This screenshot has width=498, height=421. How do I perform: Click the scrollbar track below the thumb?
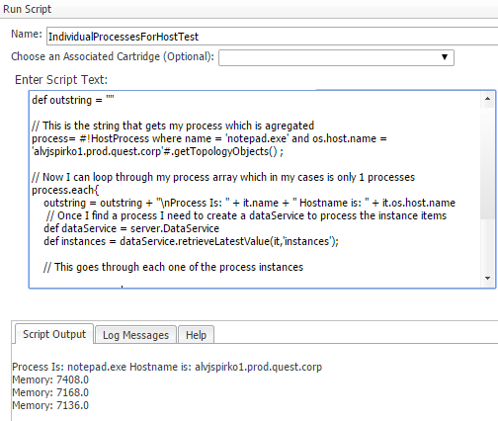(488, 245)
